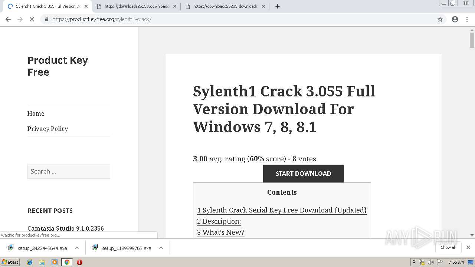Click the address bar URL
This screenshot has width=475, height=267.
click(102, 19)
